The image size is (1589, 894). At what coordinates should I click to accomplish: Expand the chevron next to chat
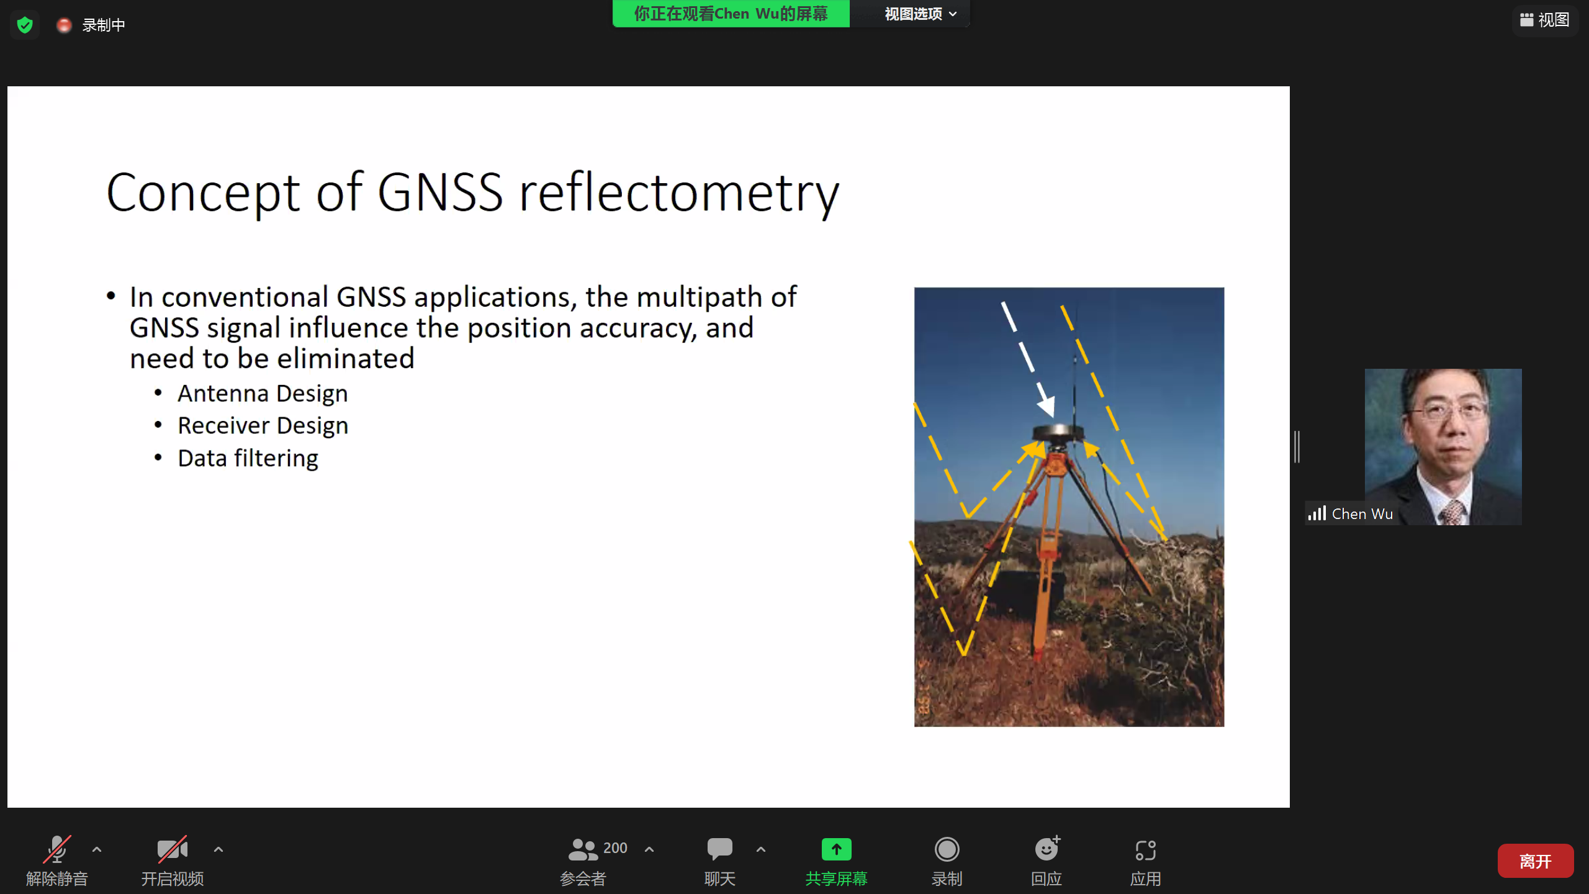tap(761, 849)
